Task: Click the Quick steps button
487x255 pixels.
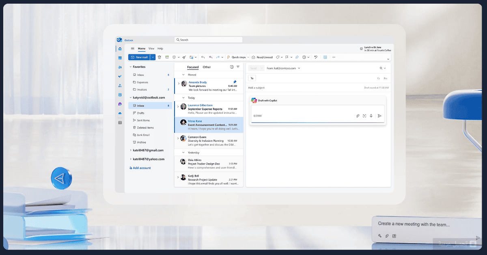Action: coord(237,57)
